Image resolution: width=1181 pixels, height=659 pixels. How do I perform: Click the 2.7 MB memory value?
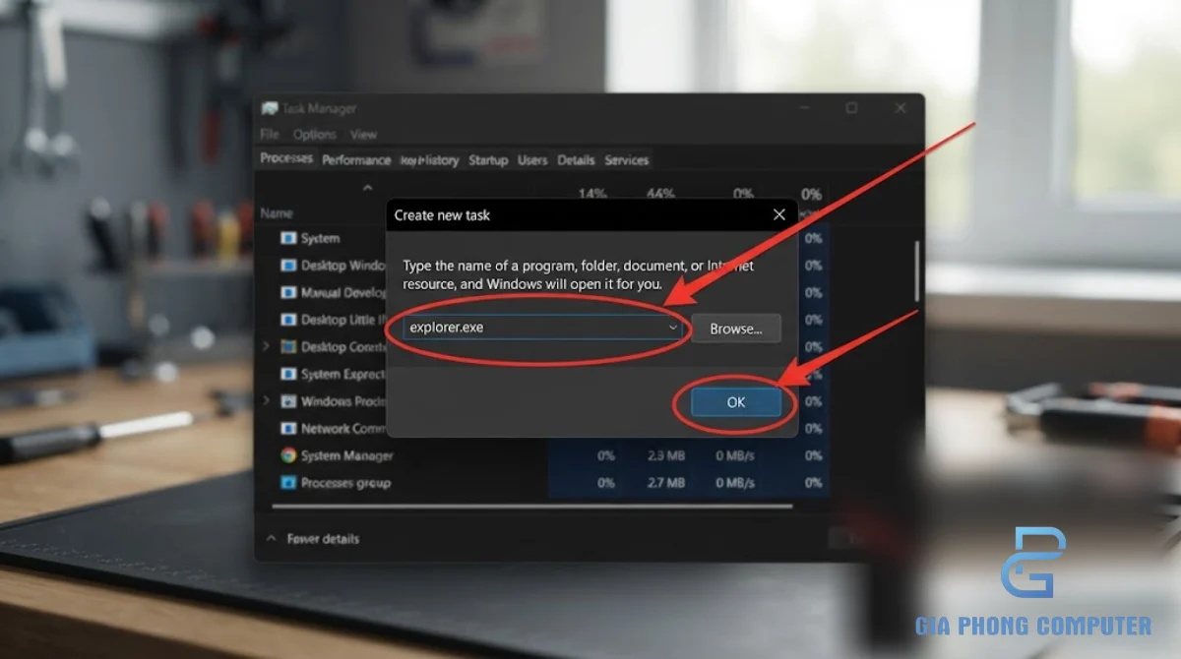[666, 483]
